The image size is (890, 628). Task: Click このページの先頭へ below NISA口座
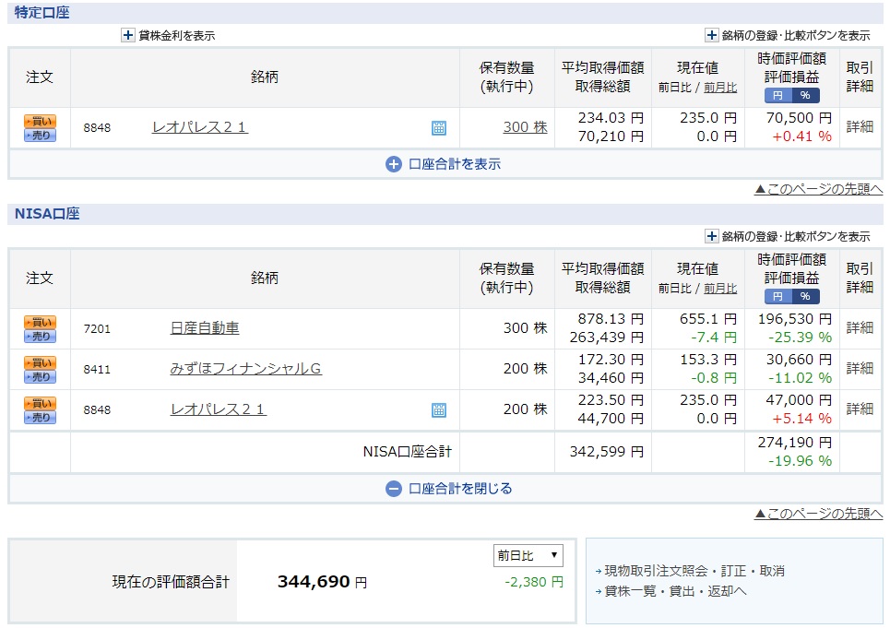818,514
